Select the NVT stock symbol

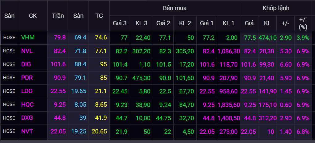coord(28,131)
